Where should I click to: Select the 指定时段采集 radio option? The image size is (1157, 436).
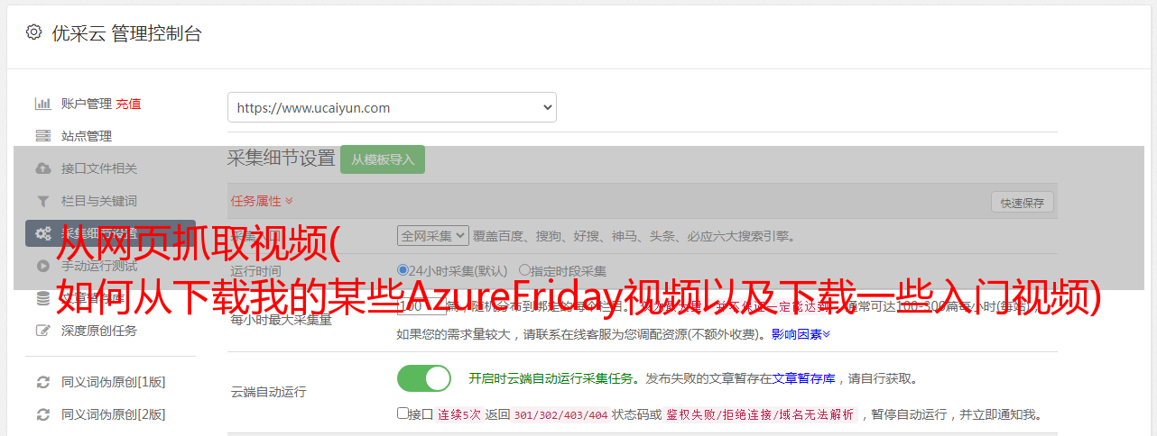524,269
